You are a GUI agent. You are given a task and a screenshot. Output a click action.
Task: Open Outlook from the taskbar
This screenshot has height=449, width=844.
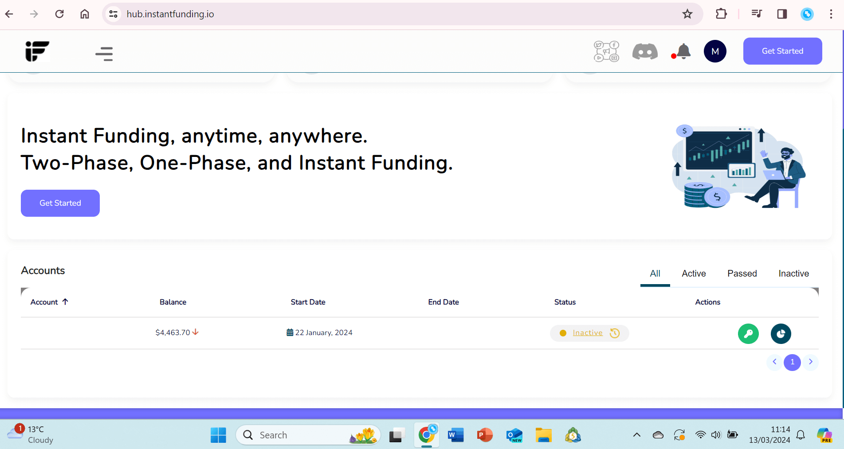[x=514, y=435]
